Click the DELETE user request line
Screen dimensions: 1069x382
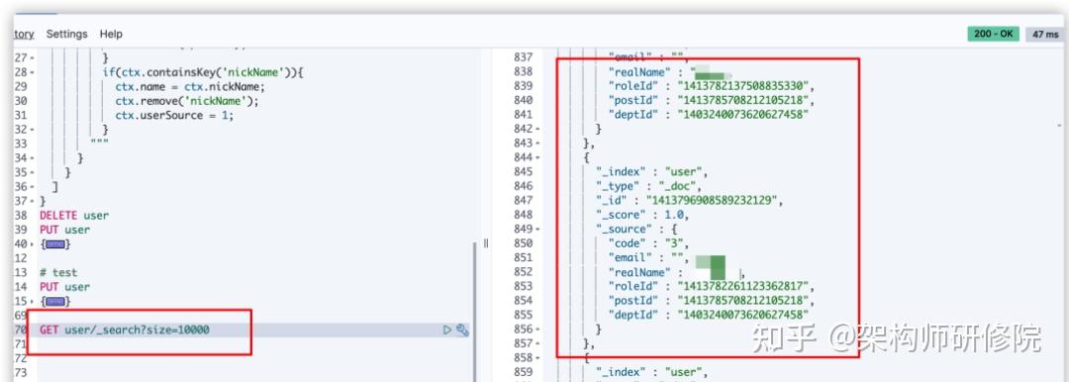click(x=73, y=216)
